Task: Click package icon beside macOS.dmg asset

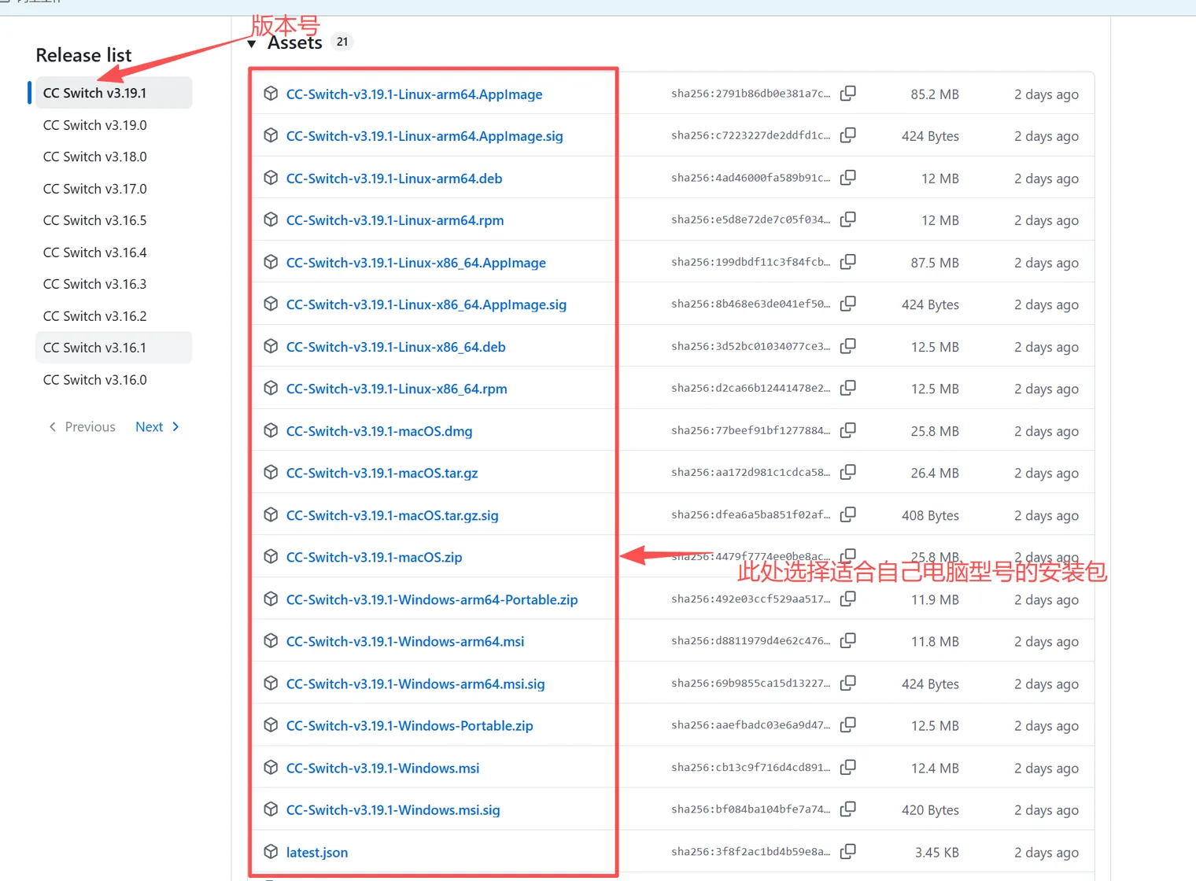Action: click(271, 430)
